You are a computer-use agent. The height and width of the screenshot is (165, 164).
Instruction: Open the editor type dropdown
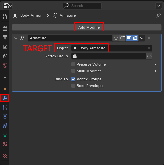point(8,6)
